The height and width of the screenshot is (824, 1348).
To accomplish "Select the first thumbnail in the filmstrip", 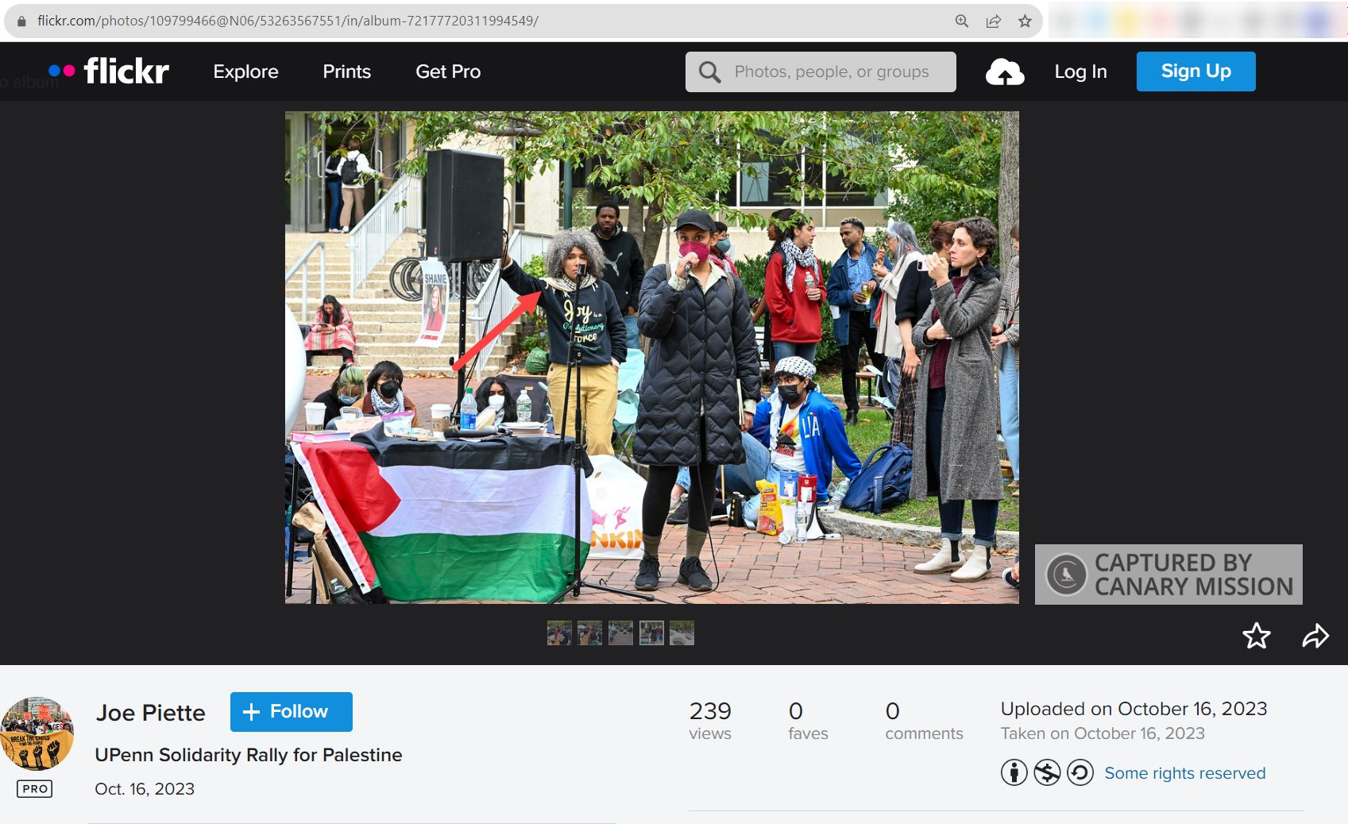I will tap(559, 633).
